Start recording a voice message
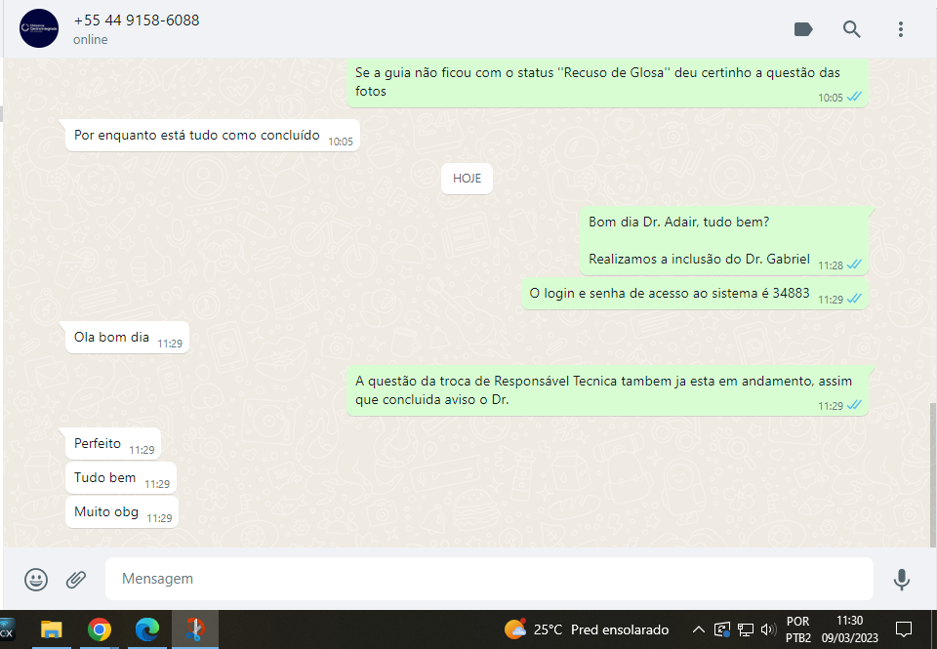The width and height of the screenshot is (937, 649). (901, 579)
